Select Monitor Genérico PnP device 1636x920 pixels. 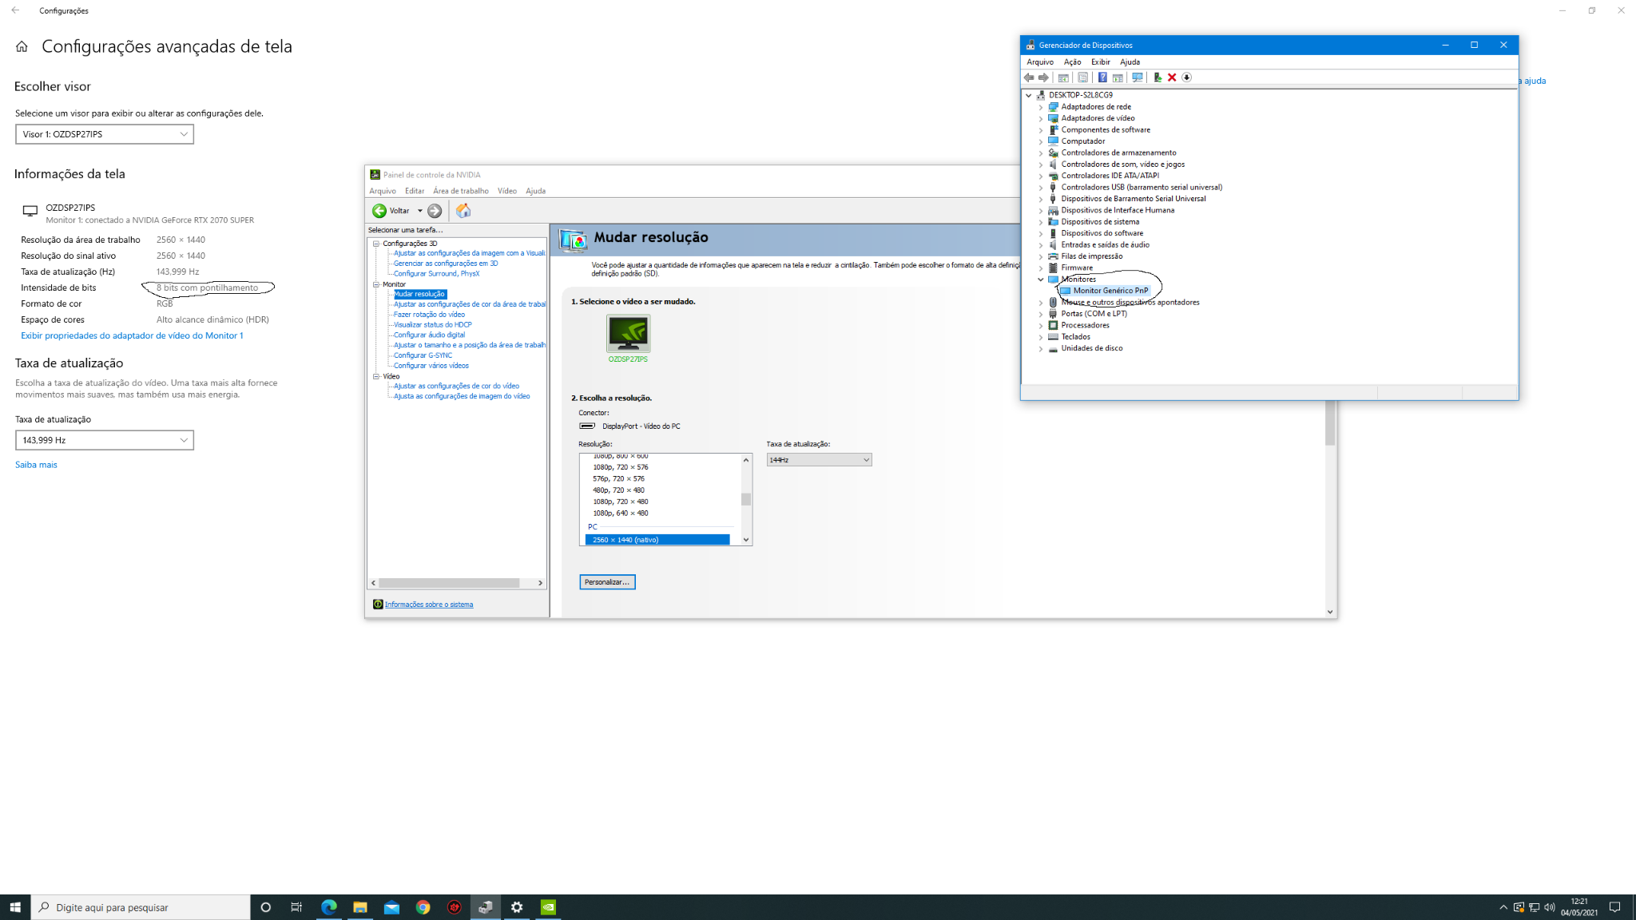click(x=1110, y=291)
